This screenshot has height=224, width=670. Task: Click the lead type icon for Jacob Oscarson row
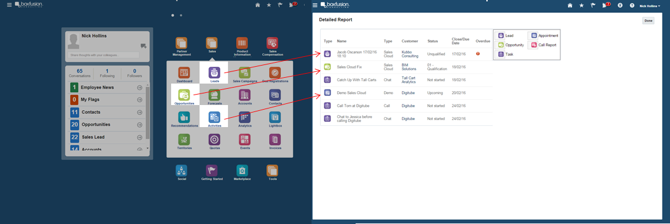[x=327, y=54]
